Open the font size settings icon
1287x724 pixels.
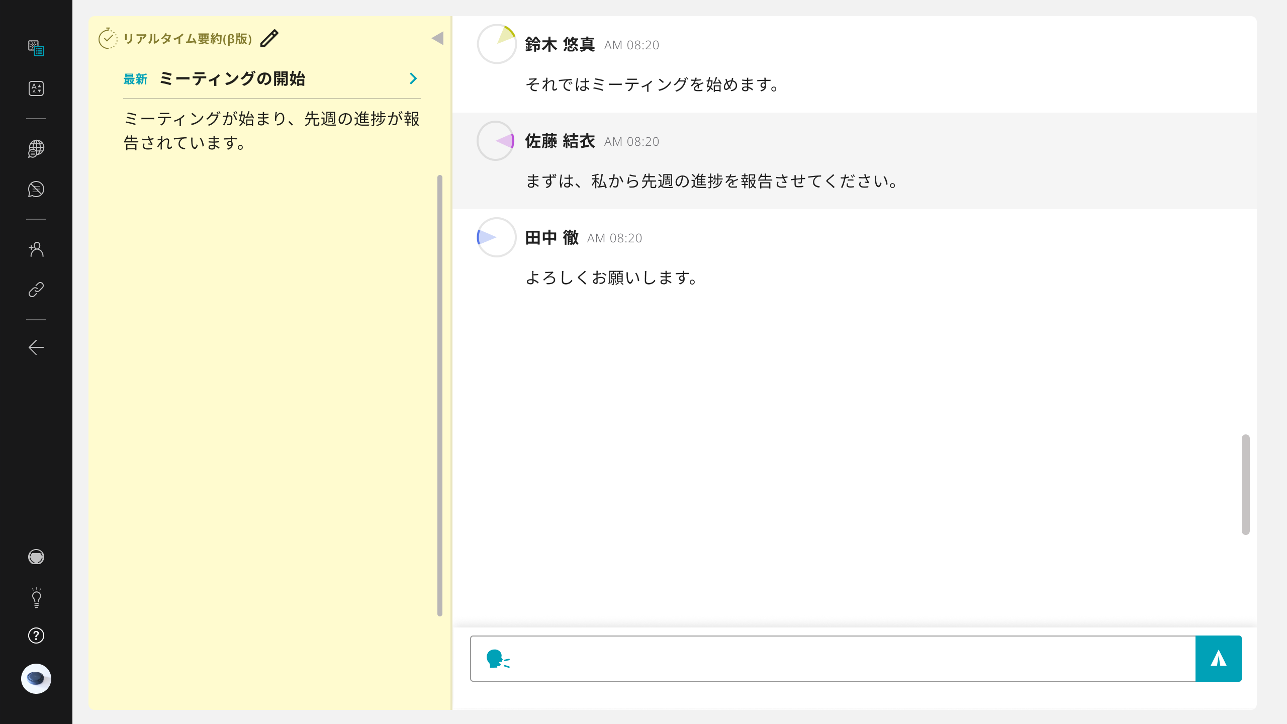[x=36, y=88]
